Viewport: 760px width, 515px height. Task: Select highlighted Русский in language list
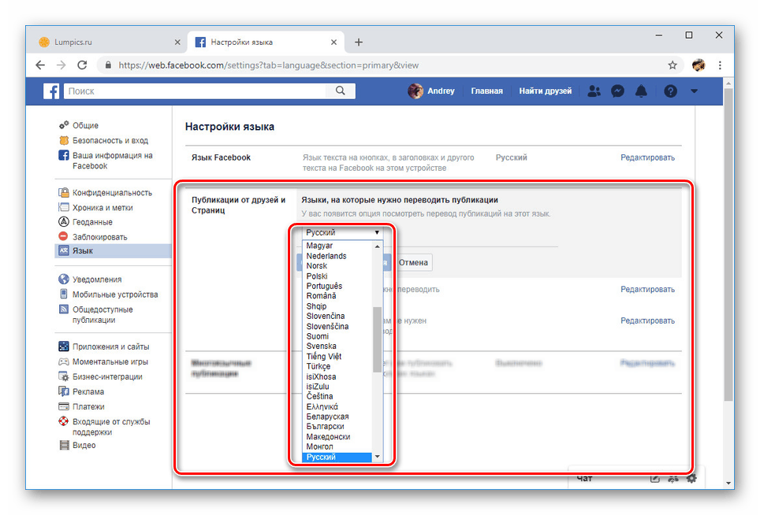(x=337, y=457)
